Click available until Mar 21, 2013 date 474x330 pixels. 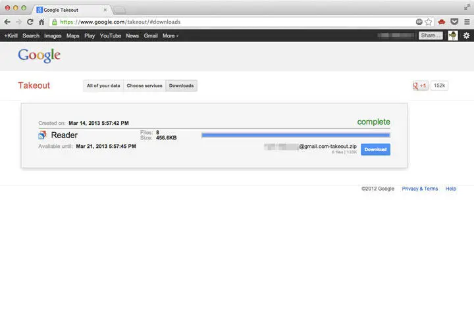[106, 147]
